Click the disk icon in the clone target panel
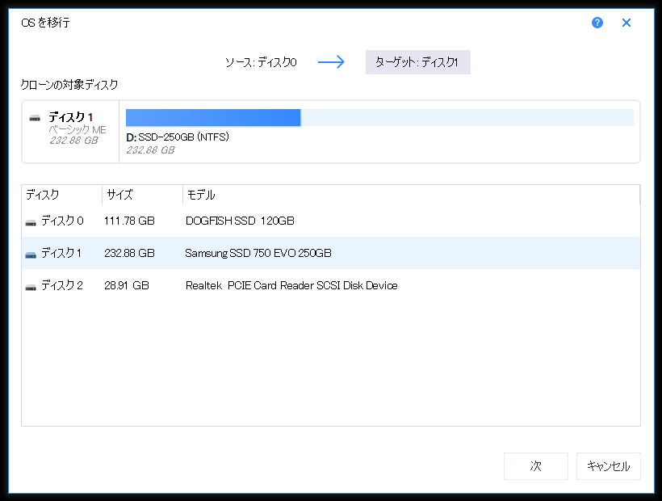The width and height of the screenshot is (662, 501). click(35, 118)
